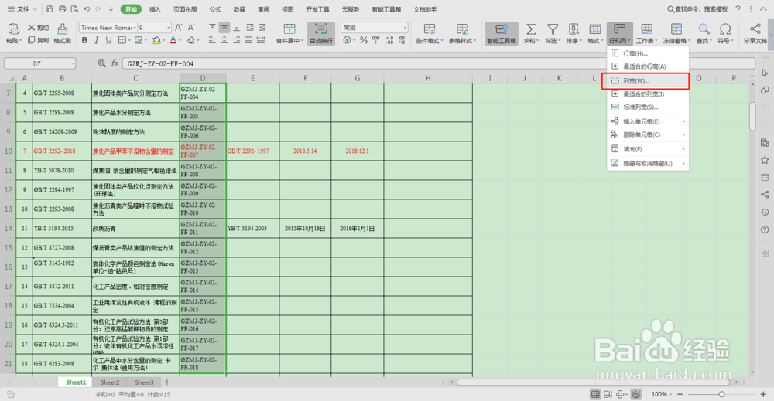Viewport: 774px width, 401px height.
Task: Open the zoom 100% dropdown in status bar
Action: pyautogui.click(x=671, y=394)
